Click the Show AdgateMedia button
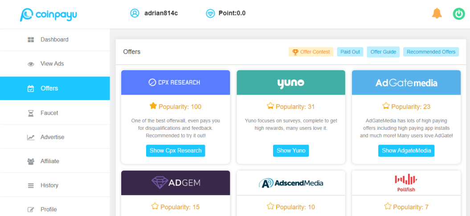Screen dimensions: 470x216 coord(406,151)
